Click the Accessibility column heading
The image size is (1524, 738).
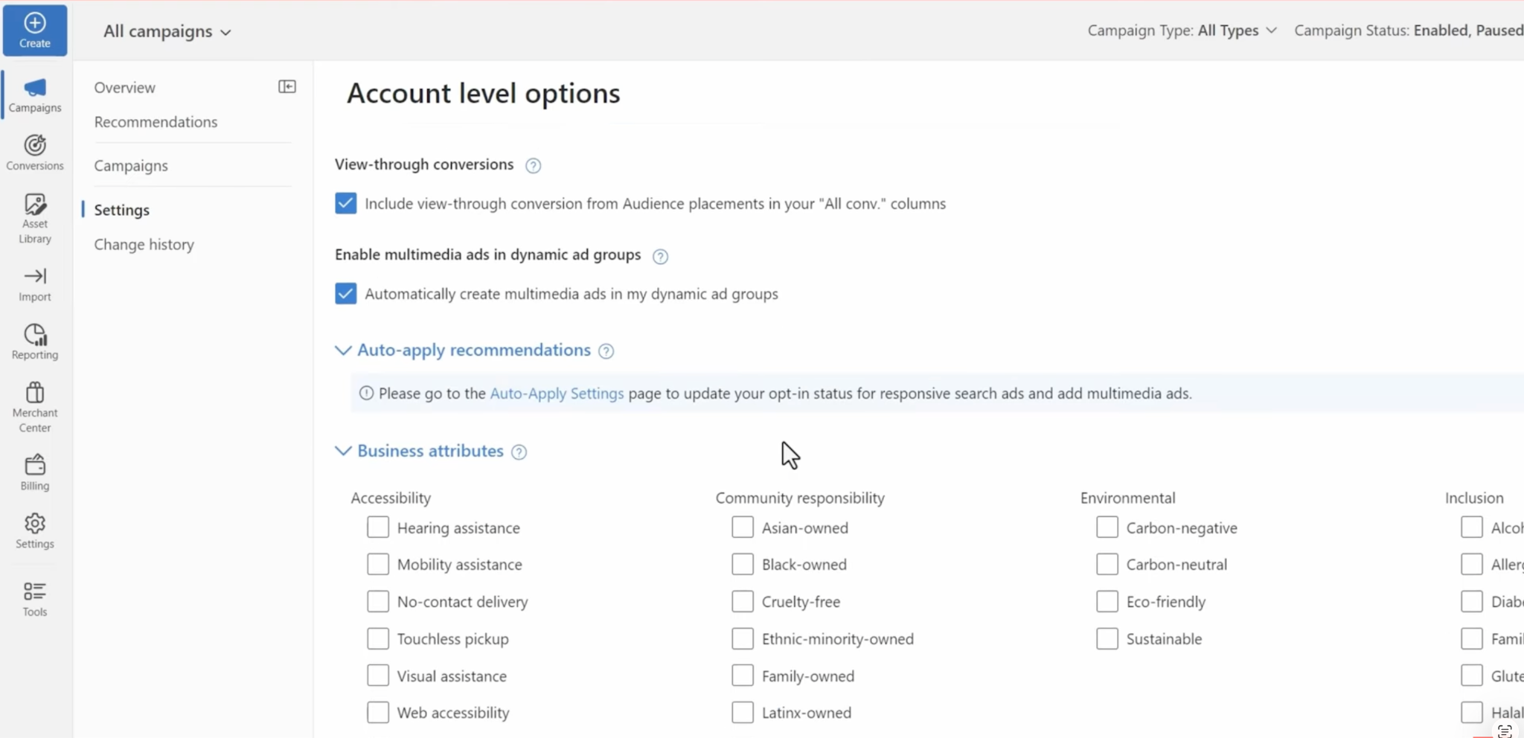click(x=391, y=498)
